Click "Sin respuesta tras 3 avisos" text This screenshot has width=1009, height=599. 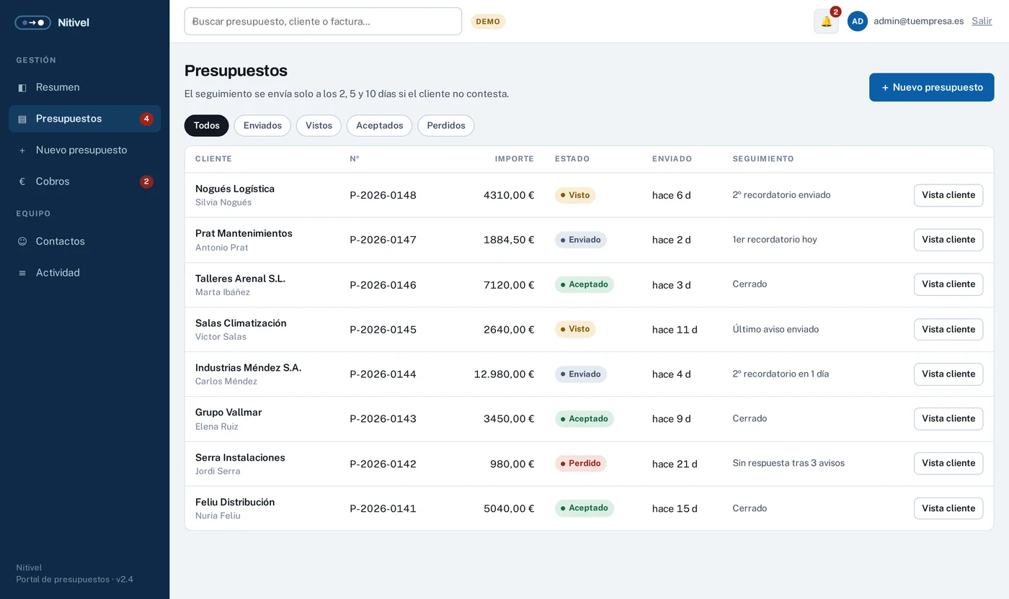pyautogui.click(x=788, y=464)
